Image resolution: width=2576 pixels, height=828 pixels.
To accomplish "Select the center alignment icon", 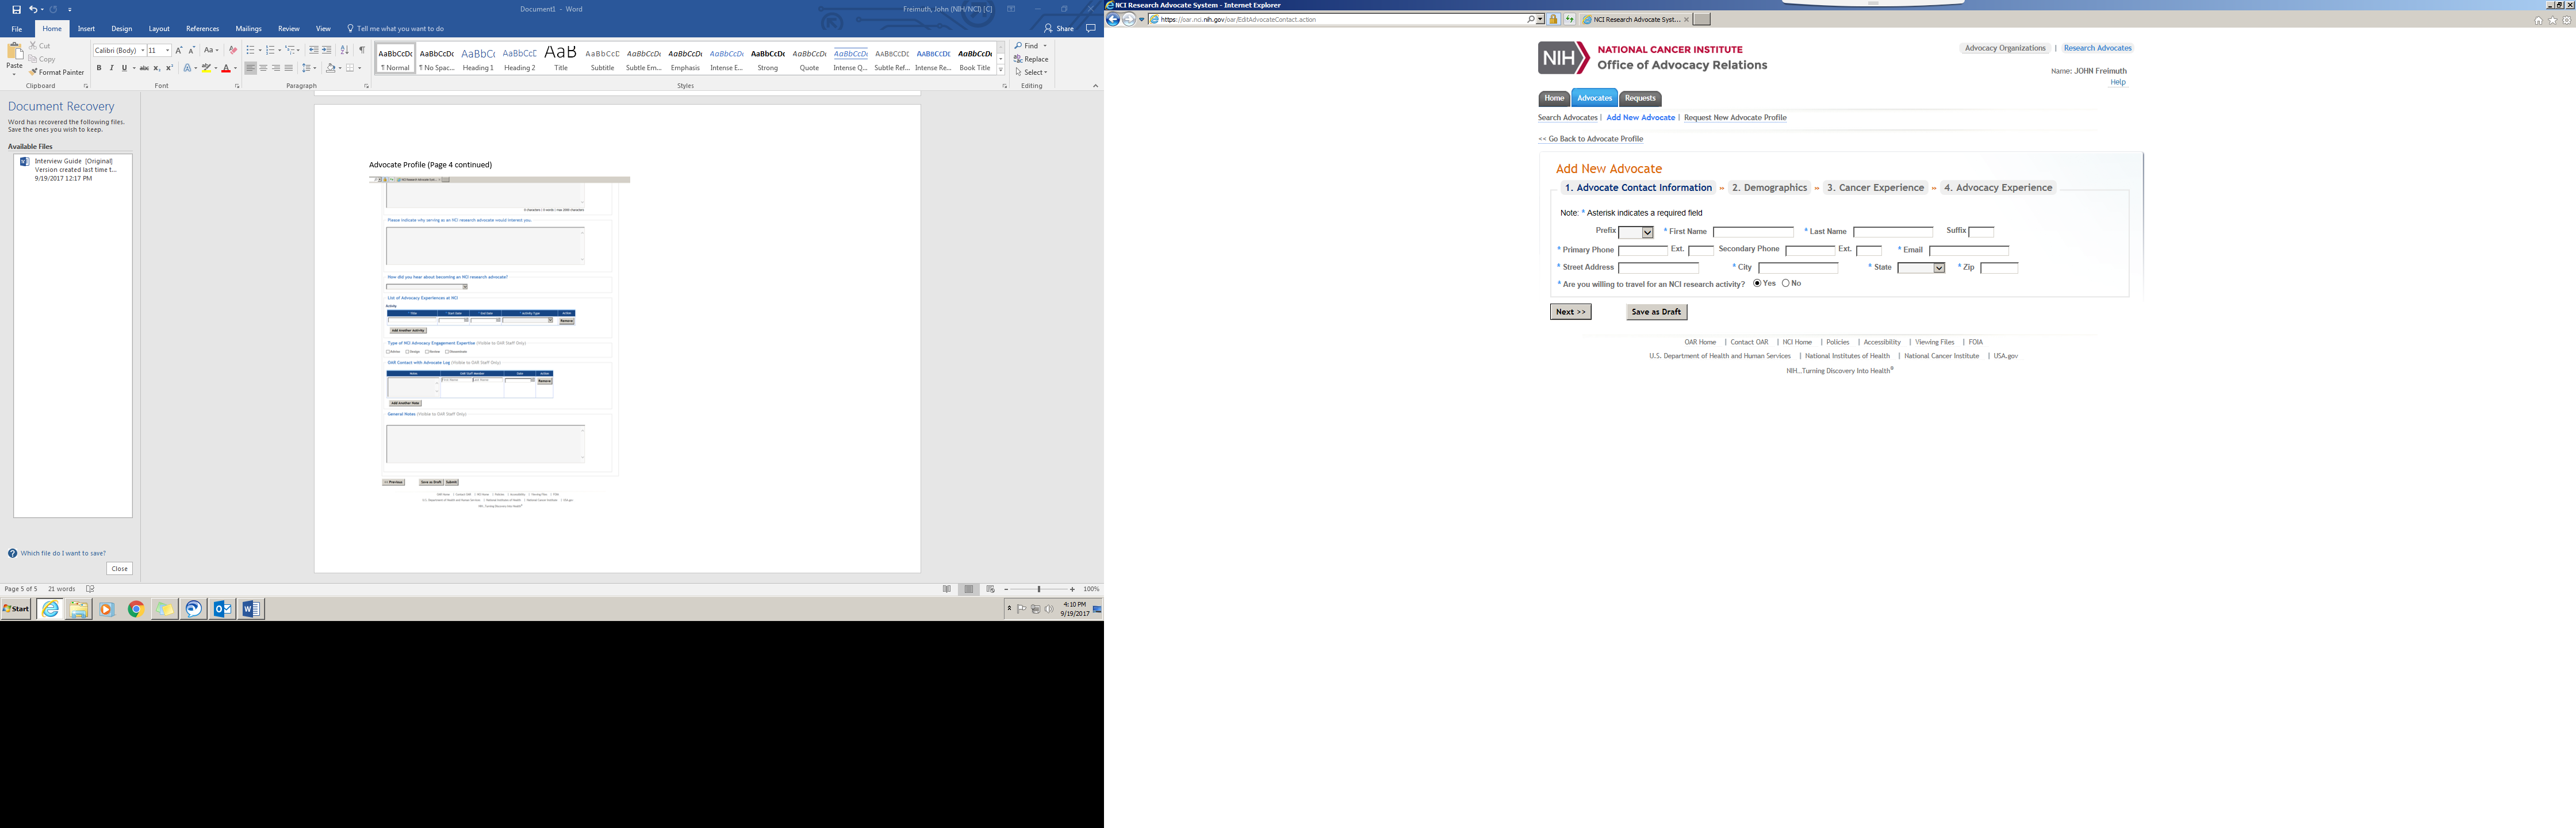I will coord(263,68).
